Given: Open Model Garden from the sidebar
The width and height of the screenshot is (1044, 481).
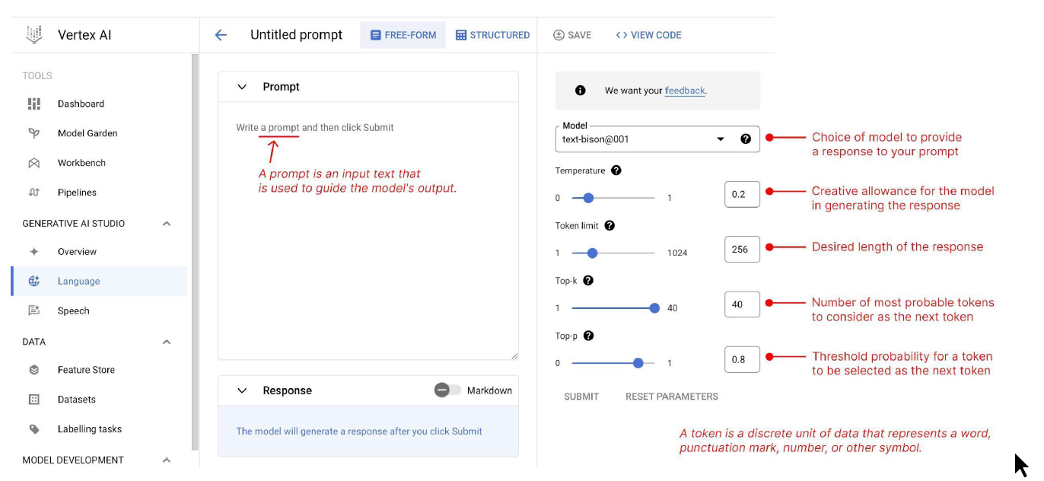Looking at the screenshot, I should [x=88, y=133].
